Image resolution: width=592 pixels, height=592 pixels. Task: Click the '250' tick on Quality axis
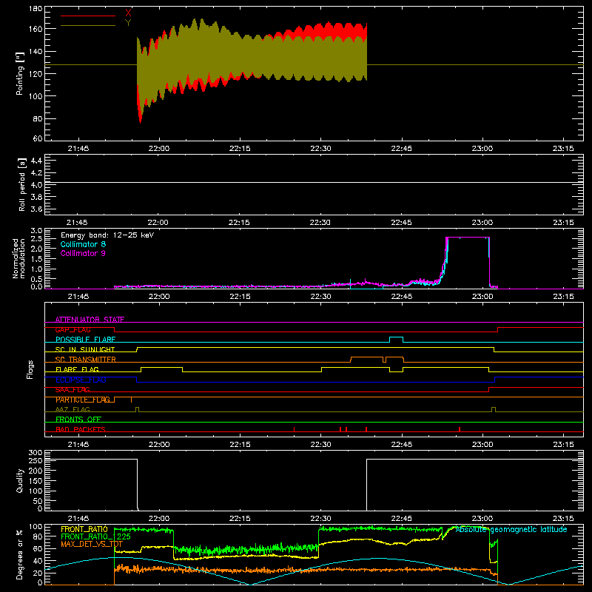pos(36,460)
